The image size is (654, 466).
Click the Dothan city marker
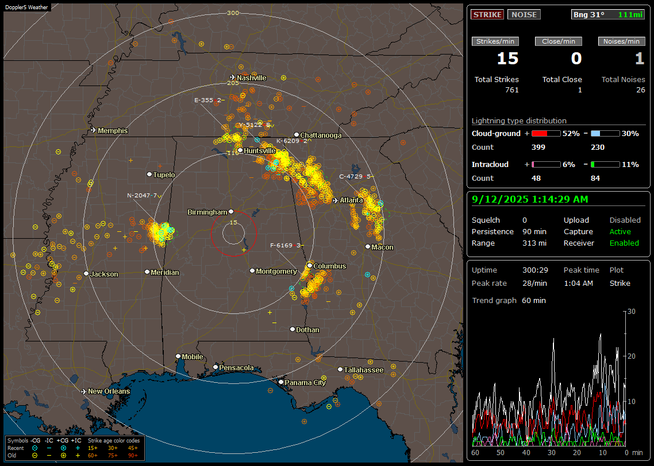coord(293,329)
